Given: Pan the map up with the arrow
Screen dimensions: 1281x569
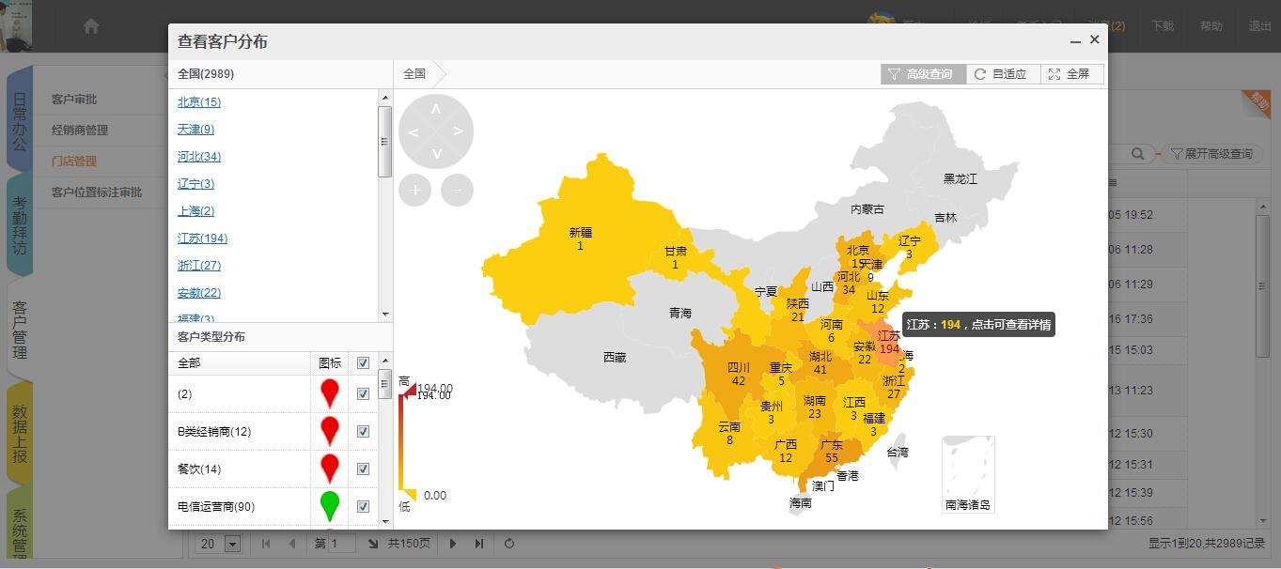Looking at the screenshot, I should pyautogui.click(x=436, y=110).
